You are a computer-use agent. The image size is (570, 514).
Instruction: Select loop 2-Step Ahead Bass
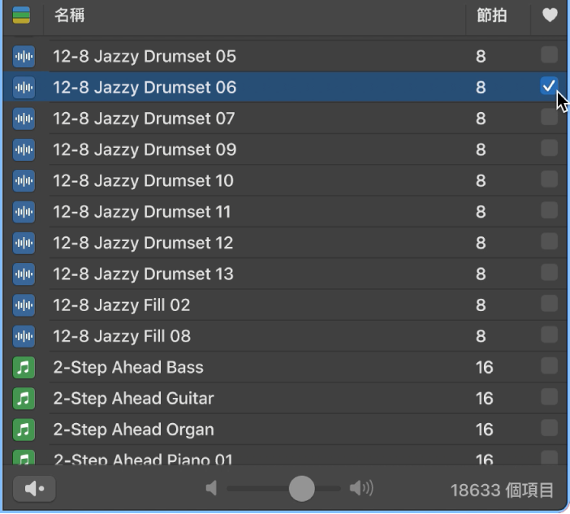(x=285, y=367)
